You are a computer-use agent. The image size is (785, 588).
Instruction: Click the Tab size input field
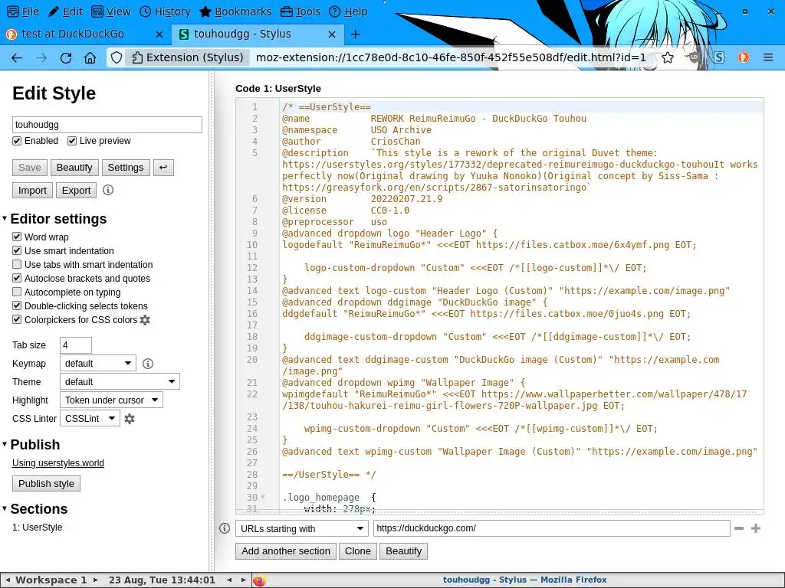click(76, 345)
